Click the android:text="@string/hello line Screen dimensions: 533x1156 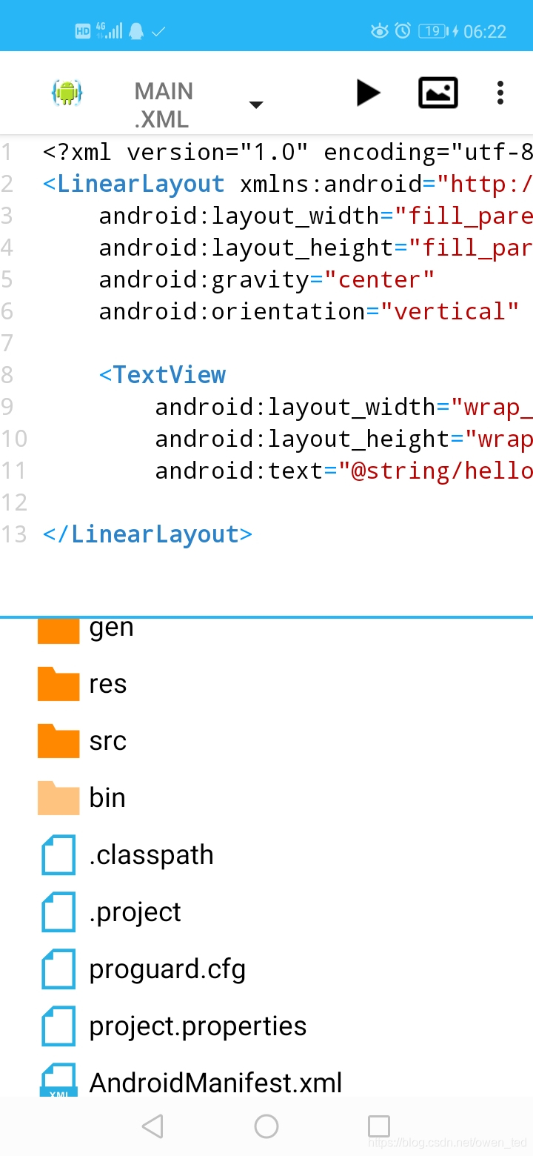pyautogui.click(x=343, y=471)
